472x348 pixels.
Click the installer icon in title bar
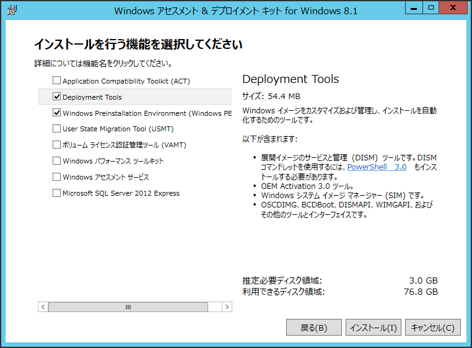point(12,10)
